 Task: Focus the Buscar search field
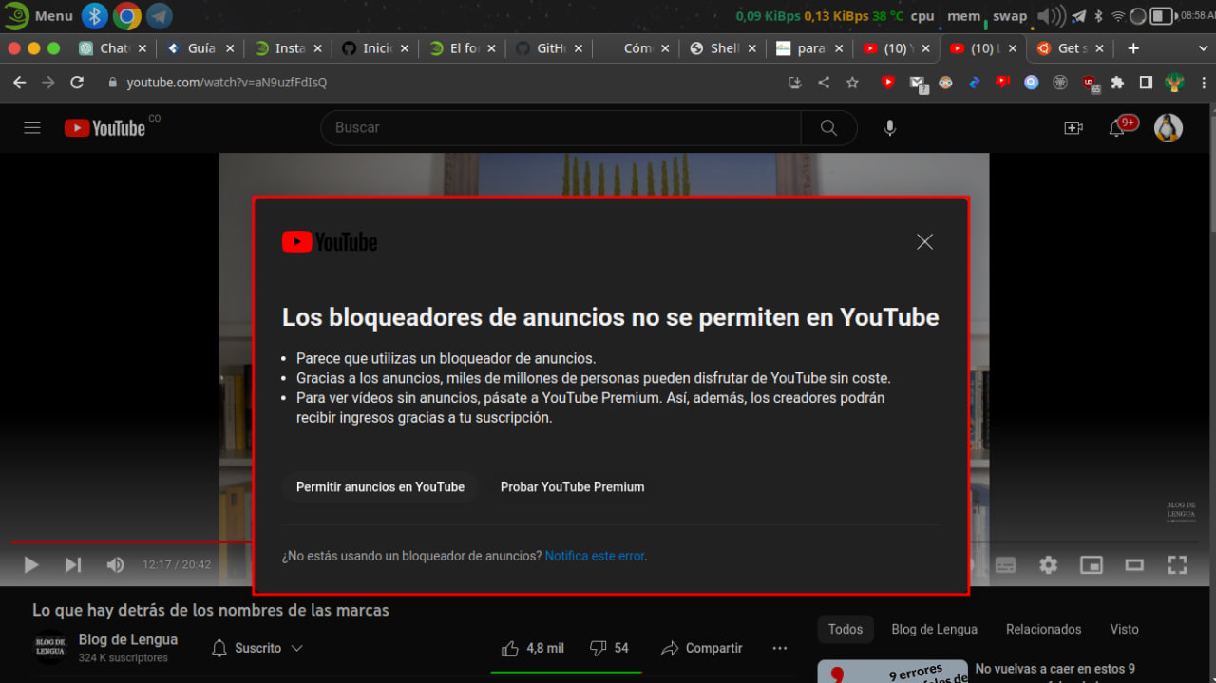560,127
